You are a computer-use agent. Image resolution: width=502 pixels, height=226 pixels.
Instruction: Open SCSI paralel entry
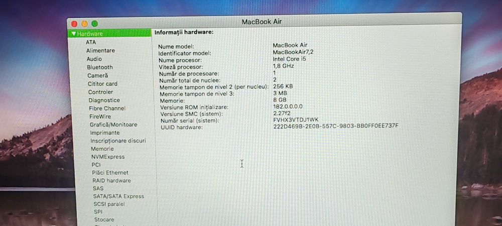point(109,204)
